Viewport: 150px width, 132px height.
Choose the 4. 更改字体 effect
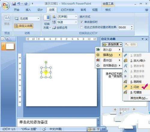pyautogui.click(x=136, y=71)
